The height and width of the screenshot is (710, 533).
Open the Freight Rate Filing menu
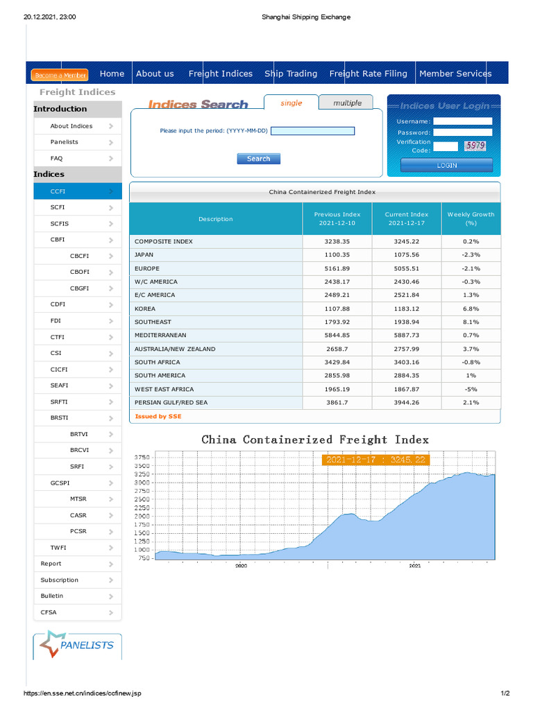(369, 73)
